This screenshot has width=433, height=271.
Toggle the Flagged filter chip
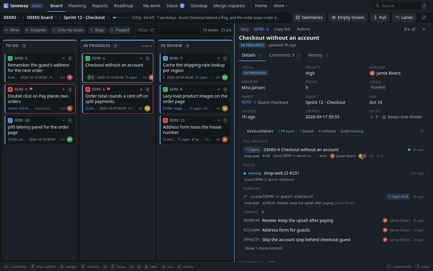pyautogui.click(x=119, y=30)
